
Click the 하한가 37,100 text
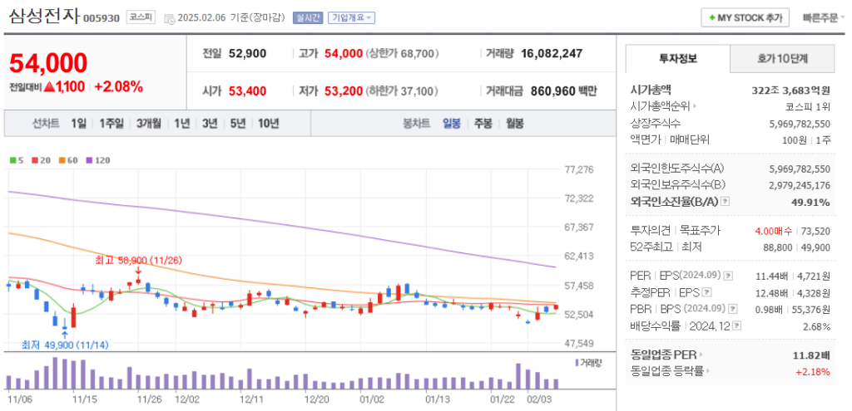coord(402,91)
